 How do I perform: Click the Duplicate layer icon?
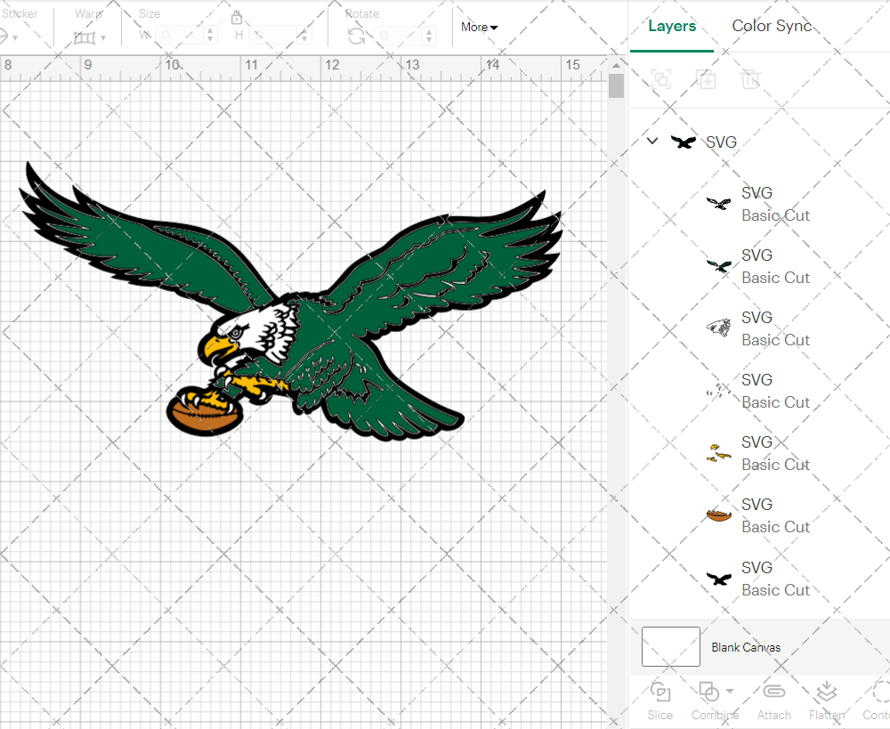[x=706, y=79]
